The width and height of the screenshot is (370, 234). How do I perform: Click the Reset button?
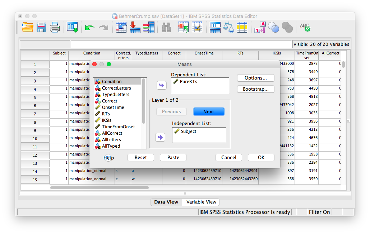pyautogui.click(x=141, y=157)
